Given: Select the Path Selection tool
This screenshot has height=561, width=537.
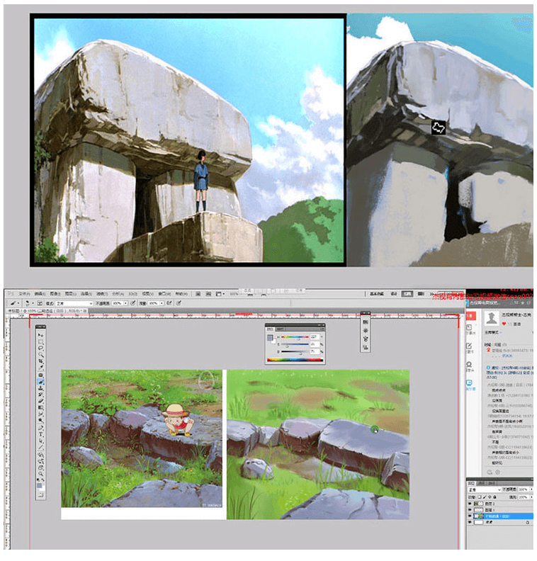Looking at the screenshot, I should (41, 441).
